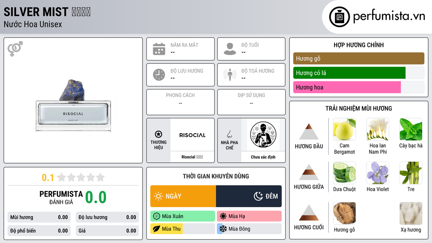The image size is (432, 243).
Task: Click the Giá score row
Action: click(x=107, y=231)
